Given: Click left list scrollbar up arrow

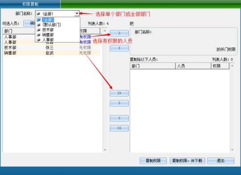Looking at the screenshot, I should click(x=105, y=30).
